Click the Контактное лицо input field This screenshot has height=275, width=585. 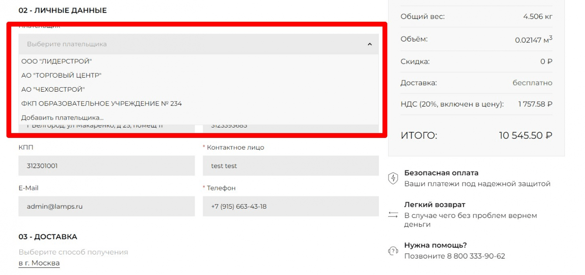tap(291, 166)
